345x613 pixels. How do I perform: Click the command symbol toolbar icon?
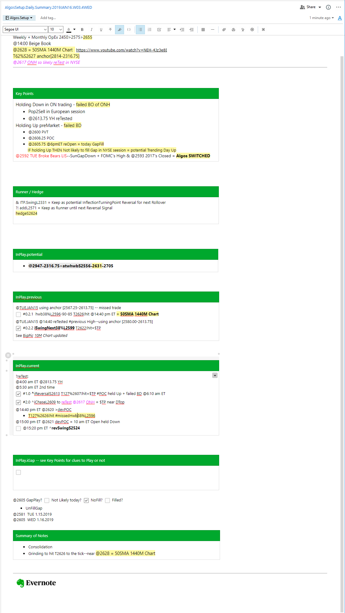pyautogui.click(x=263, y=30)
